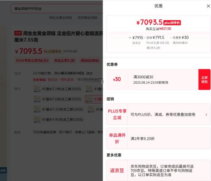Viewport: 211px width, 181px height.
Task: Open the 单品满件折 promotion row
Action: click(x=158, y=138)
